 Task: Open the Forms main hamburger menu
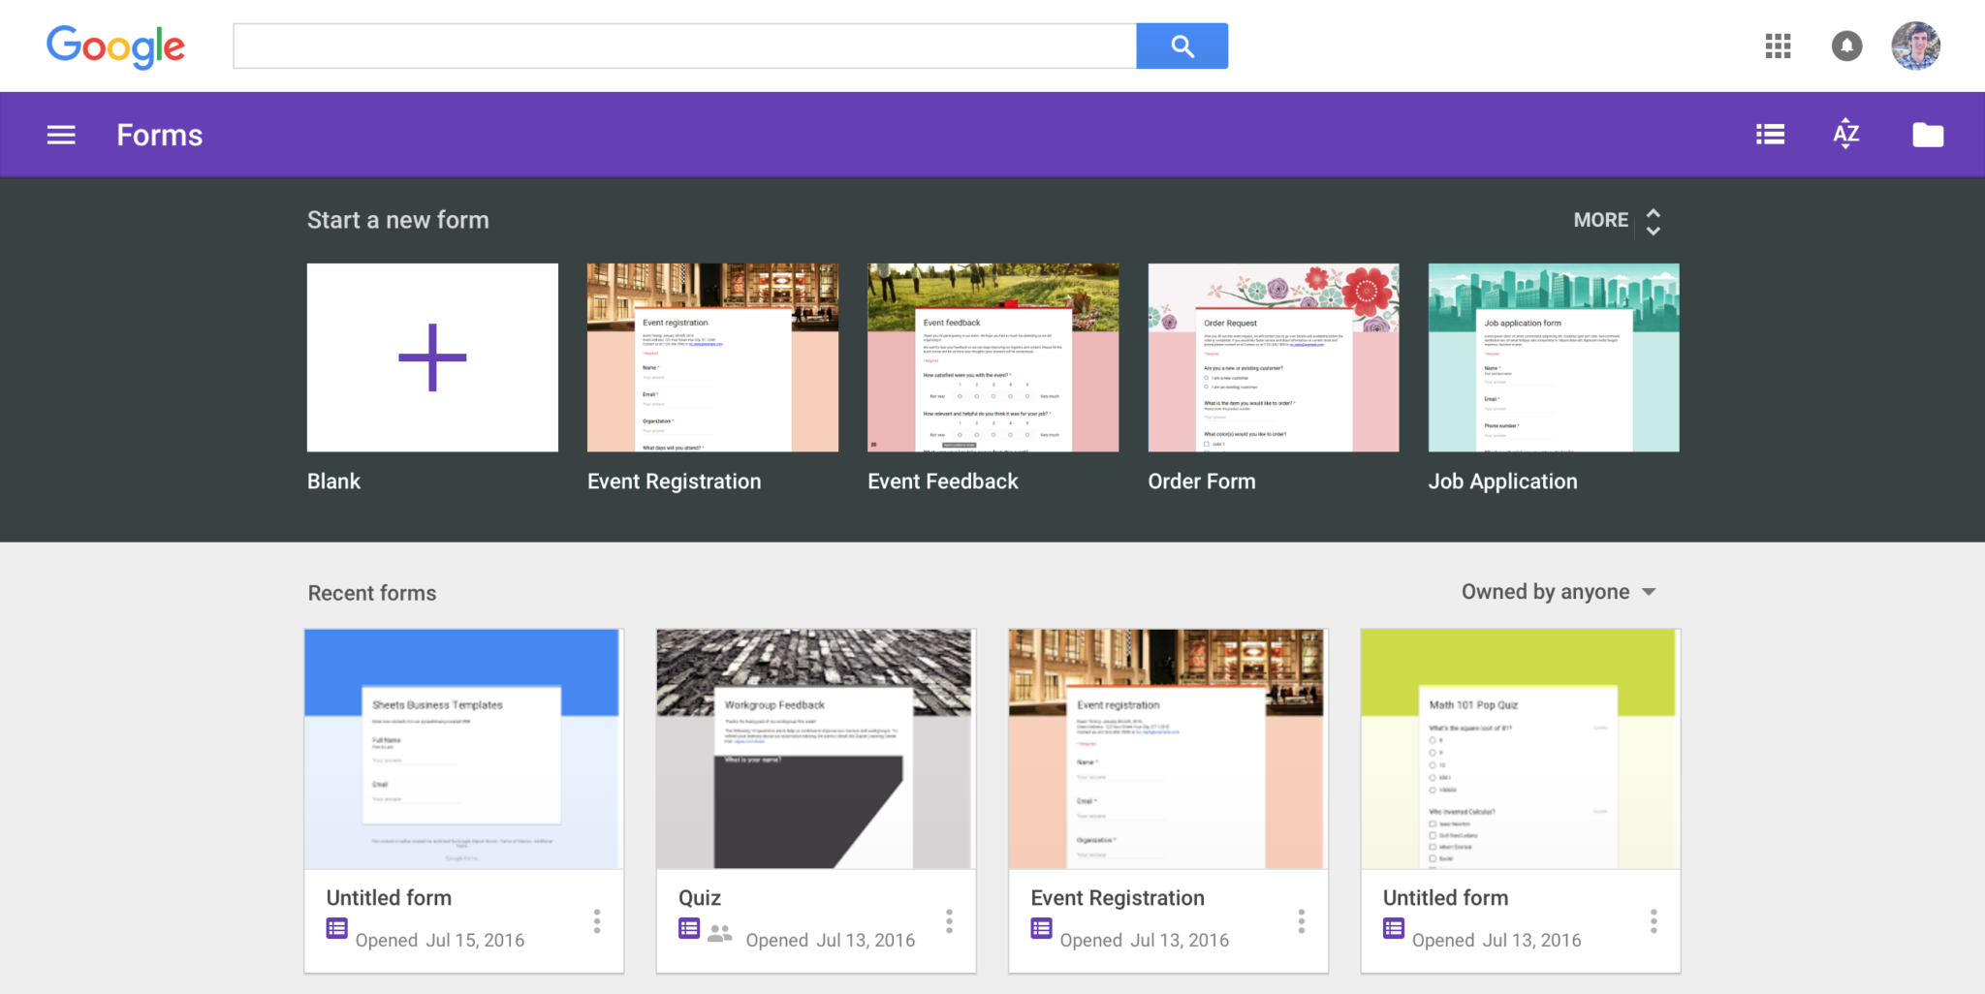[61, 135]
